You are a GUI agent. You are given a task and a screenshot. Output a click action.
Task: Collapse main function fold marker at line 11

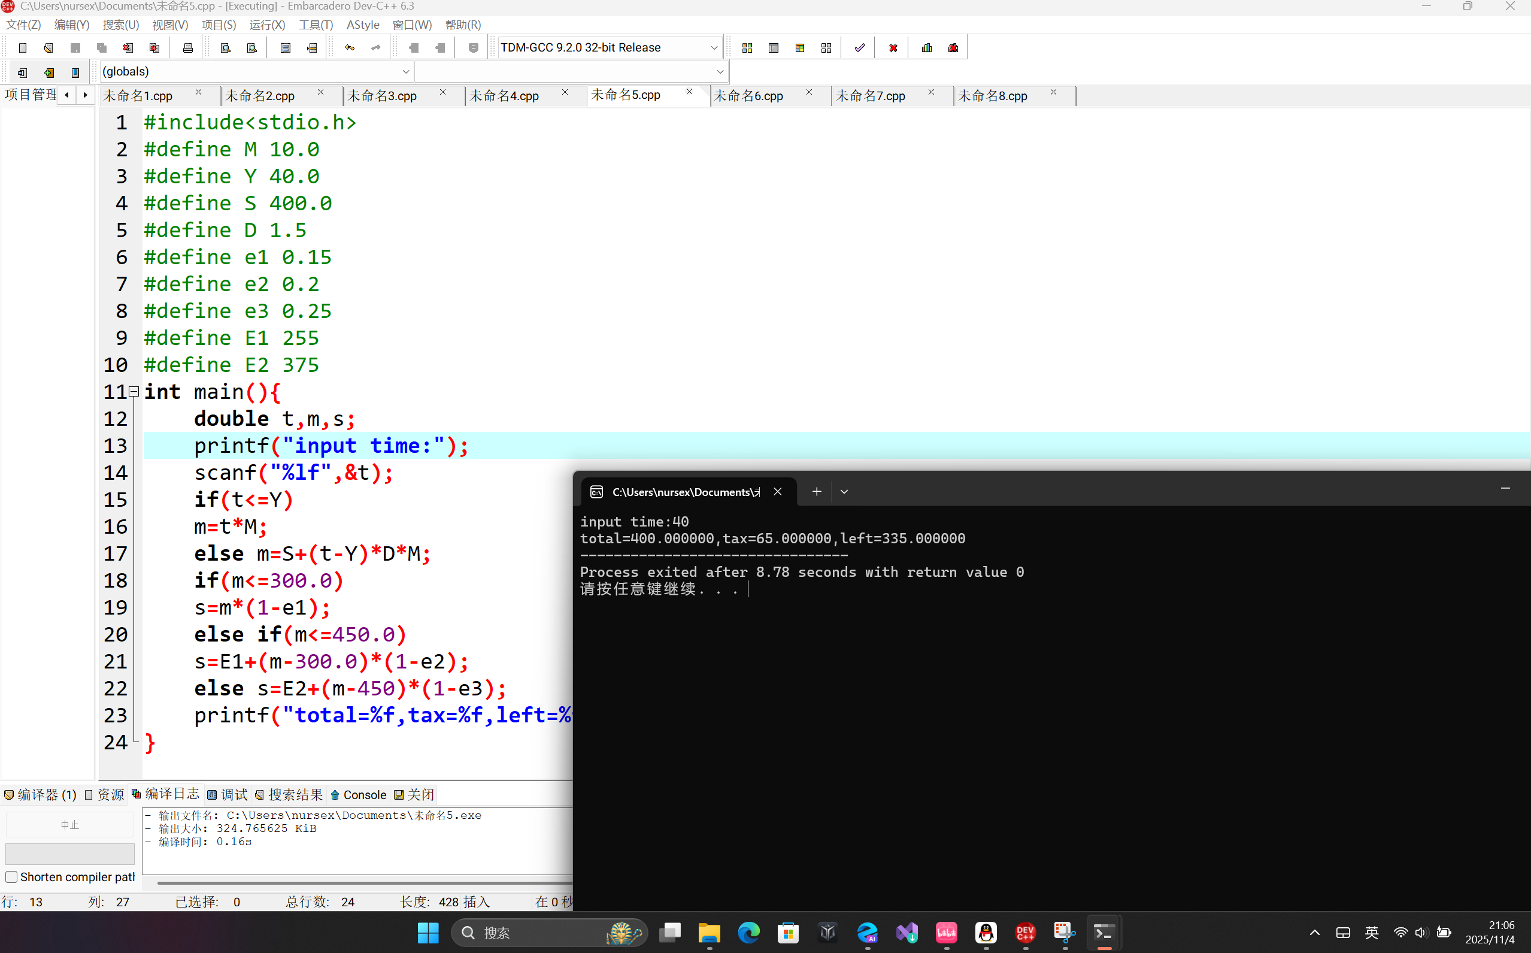click(x=134, y=392)
